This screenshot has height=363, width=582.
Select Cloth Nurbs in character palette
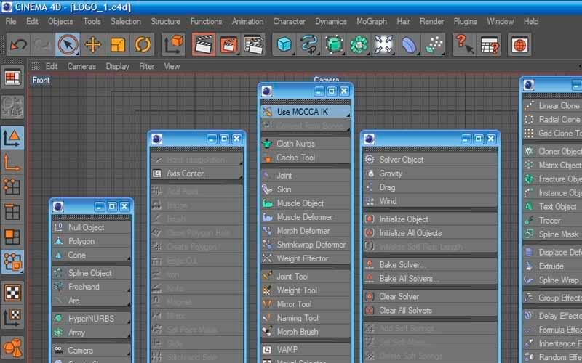click(x=305, y=144)
